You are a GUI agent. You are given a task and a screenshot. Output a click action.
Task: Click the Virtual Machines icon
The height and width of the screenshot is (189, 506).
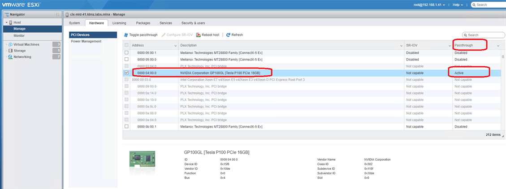click(11, 44)
